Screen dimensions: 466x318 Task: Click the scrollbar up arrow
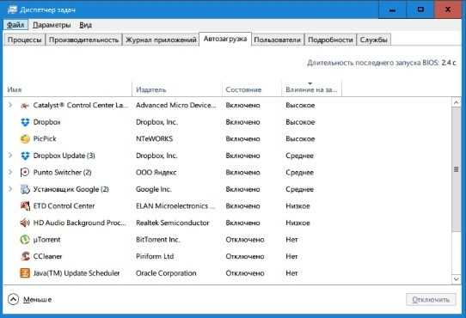457,102
